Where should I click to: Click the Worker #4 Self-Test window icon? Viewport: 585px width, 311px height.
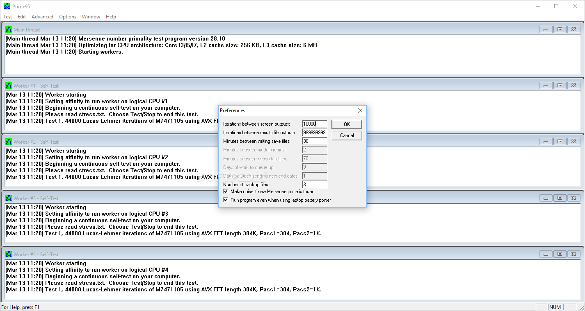click(9, 254)
